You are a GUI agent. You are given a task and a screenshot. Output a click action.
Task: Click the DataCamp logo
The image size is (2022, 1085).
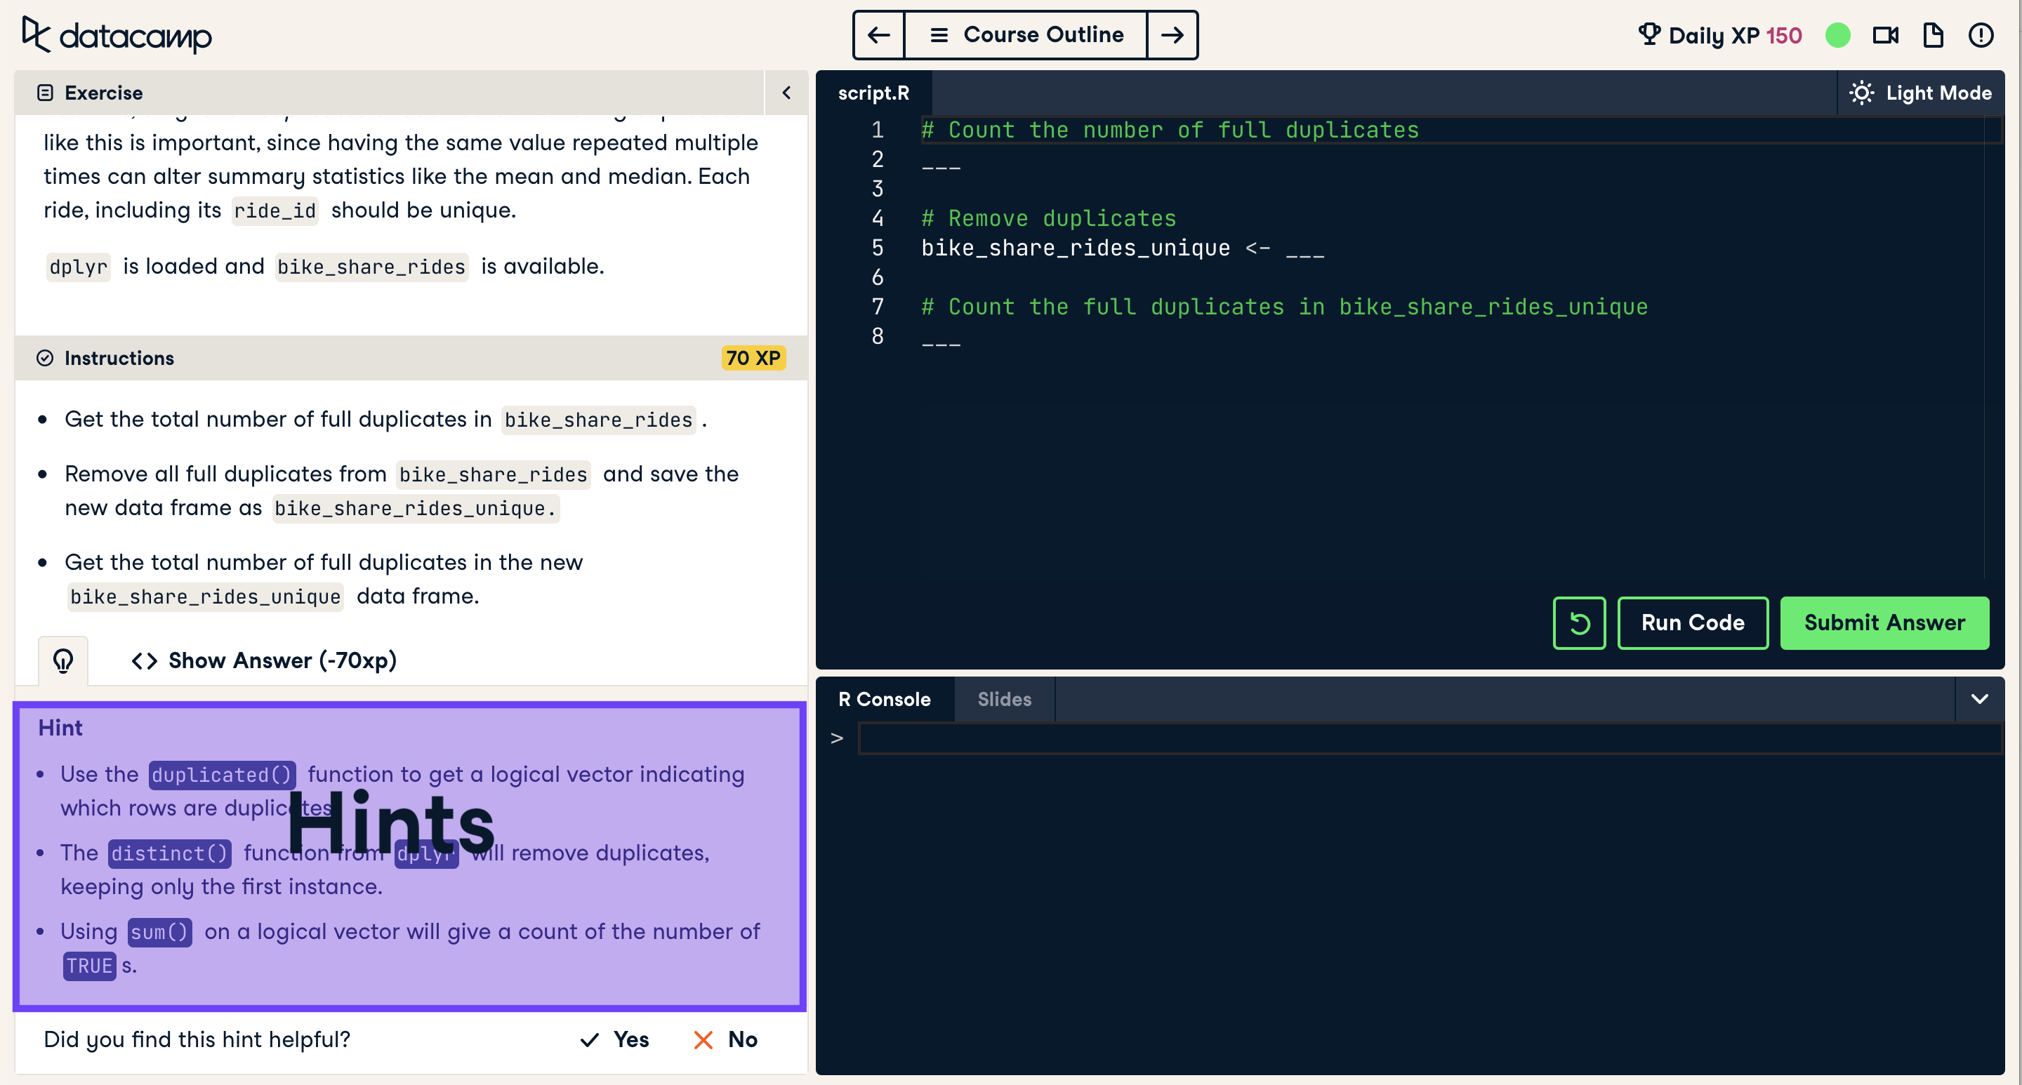116,35
